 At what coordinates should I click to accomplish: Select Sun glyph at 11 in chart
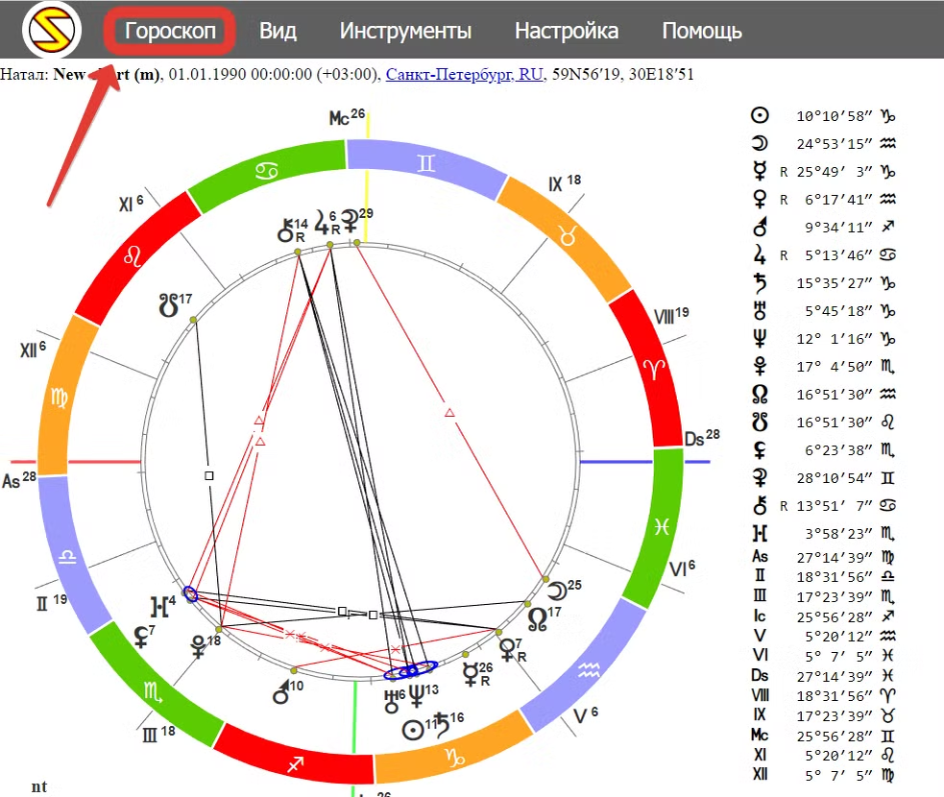coord(412,730)
